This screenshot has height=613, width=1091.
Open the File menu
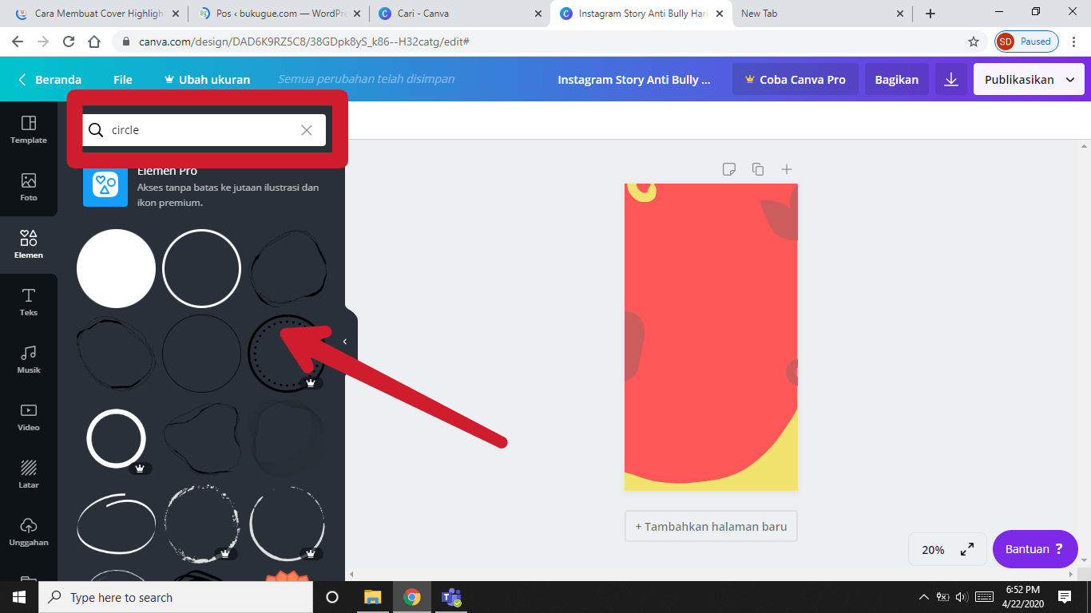click(x=123, y=79)
